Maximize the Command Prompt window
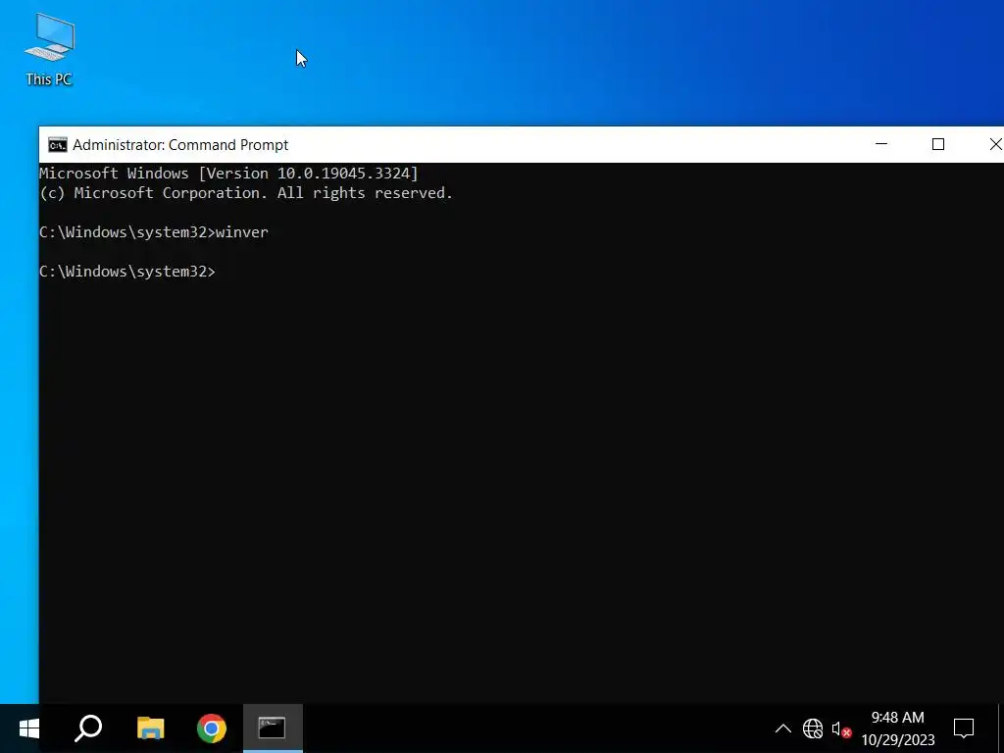 tap(938, 144)
